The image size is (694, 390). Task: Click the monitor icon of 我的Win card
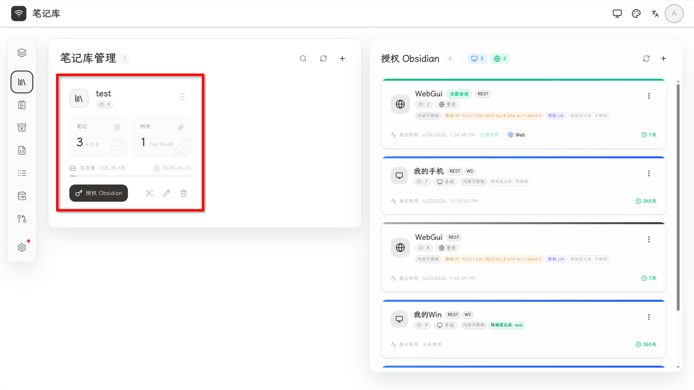click(399, 319)
